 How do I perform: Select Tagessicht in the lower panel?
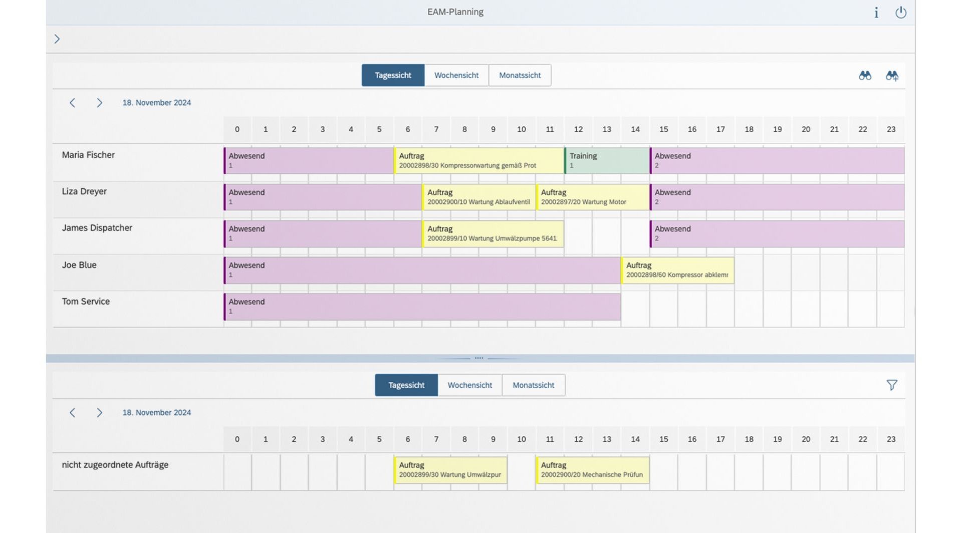[x=406, y=385]
